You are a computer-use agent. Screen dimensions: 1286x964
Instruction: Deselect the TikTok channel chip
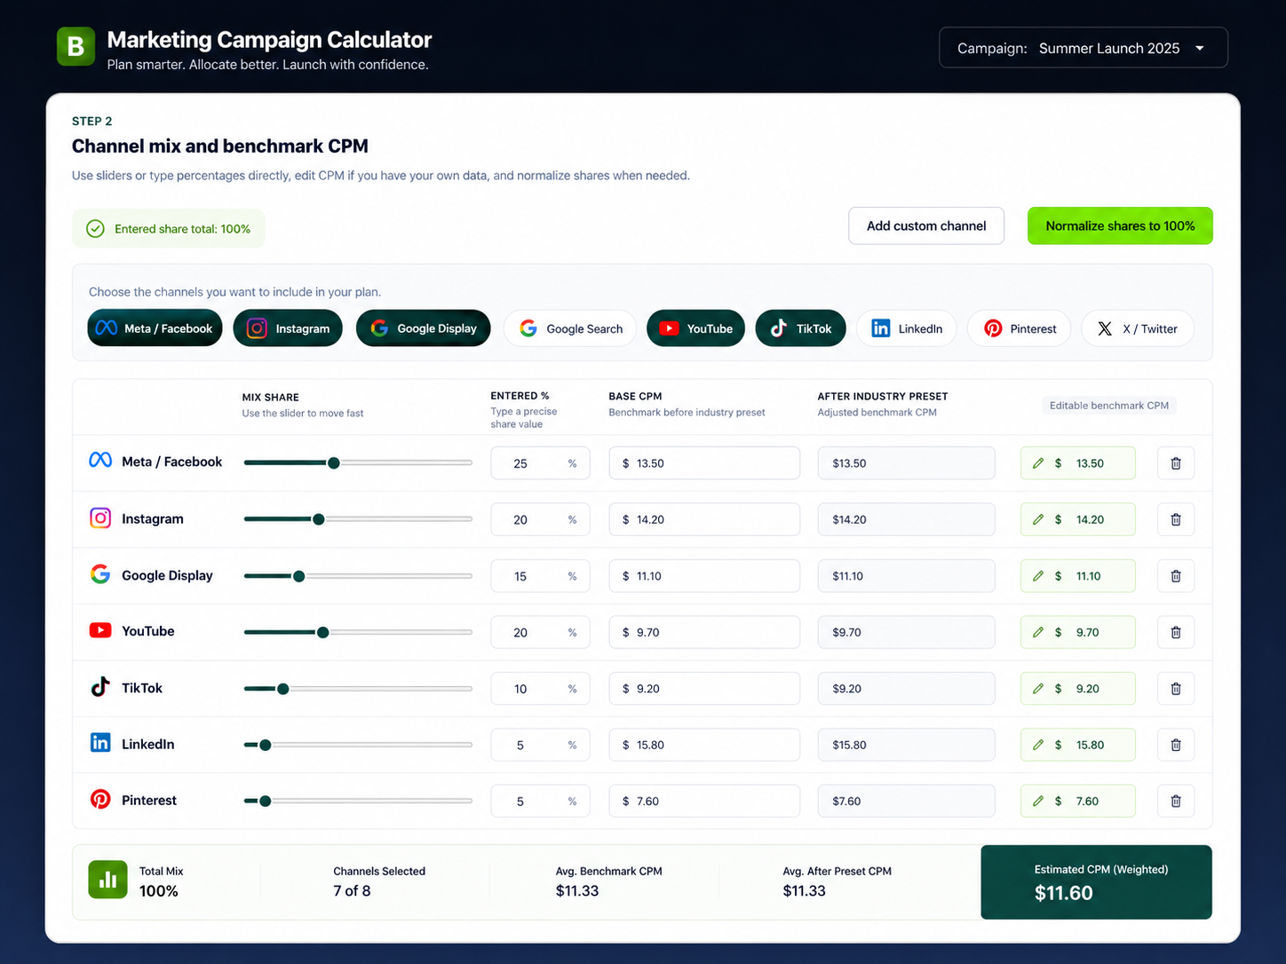click(801, 328)
